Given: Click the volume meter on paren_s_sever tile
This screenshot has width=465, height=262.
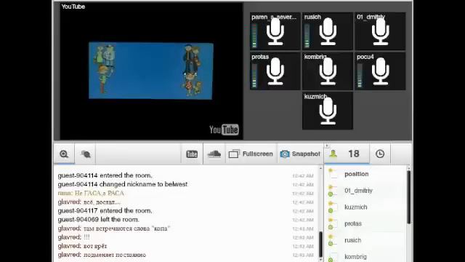Looking at the screenshot, I should pyautogui.click(x=254, y=36).
